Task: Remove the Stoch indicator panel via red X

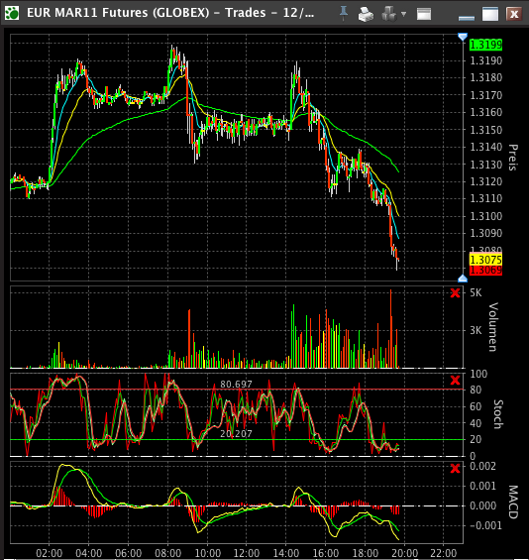Action: click(x=455, y=380)
